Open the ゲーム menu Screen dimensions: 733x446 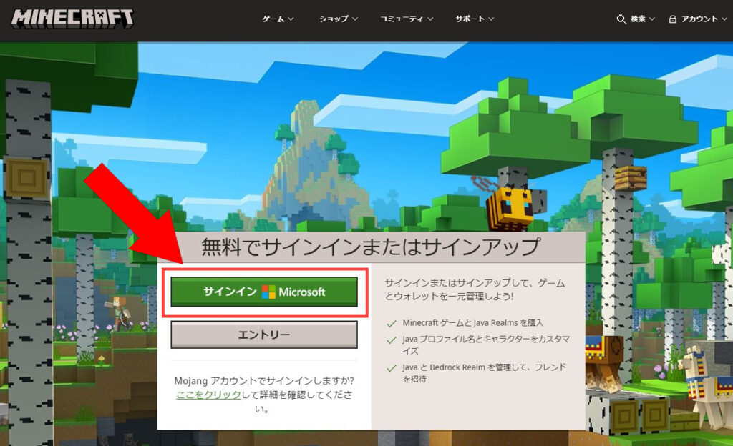[278, 19]
